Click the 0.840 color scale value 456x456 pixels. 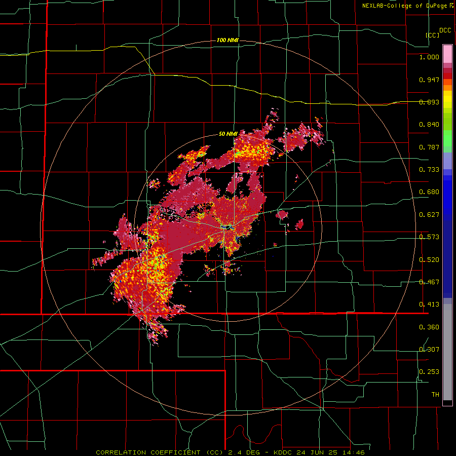coord(429,125)
